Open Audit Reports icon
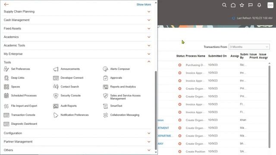This screenshot has width=276, height=155. (56, 106)
